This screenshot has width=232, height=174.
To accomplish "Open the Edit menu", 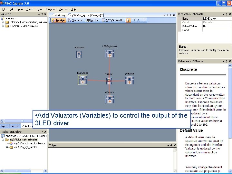I will click(x=12, y=9).
